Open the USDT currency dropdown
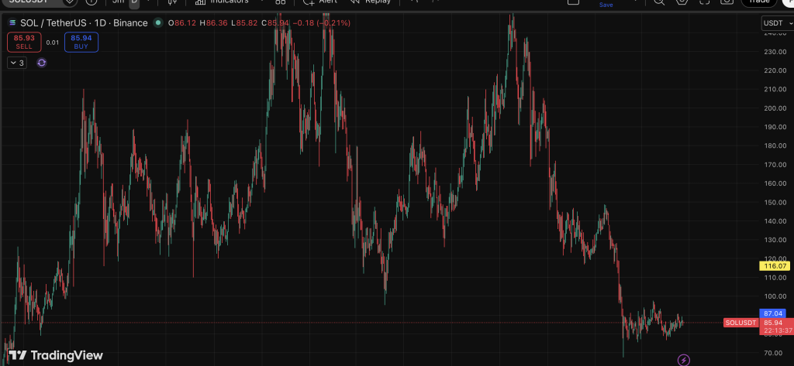This screenshot has width=794, height=366. pyautogui.click(x=775, y=23)
